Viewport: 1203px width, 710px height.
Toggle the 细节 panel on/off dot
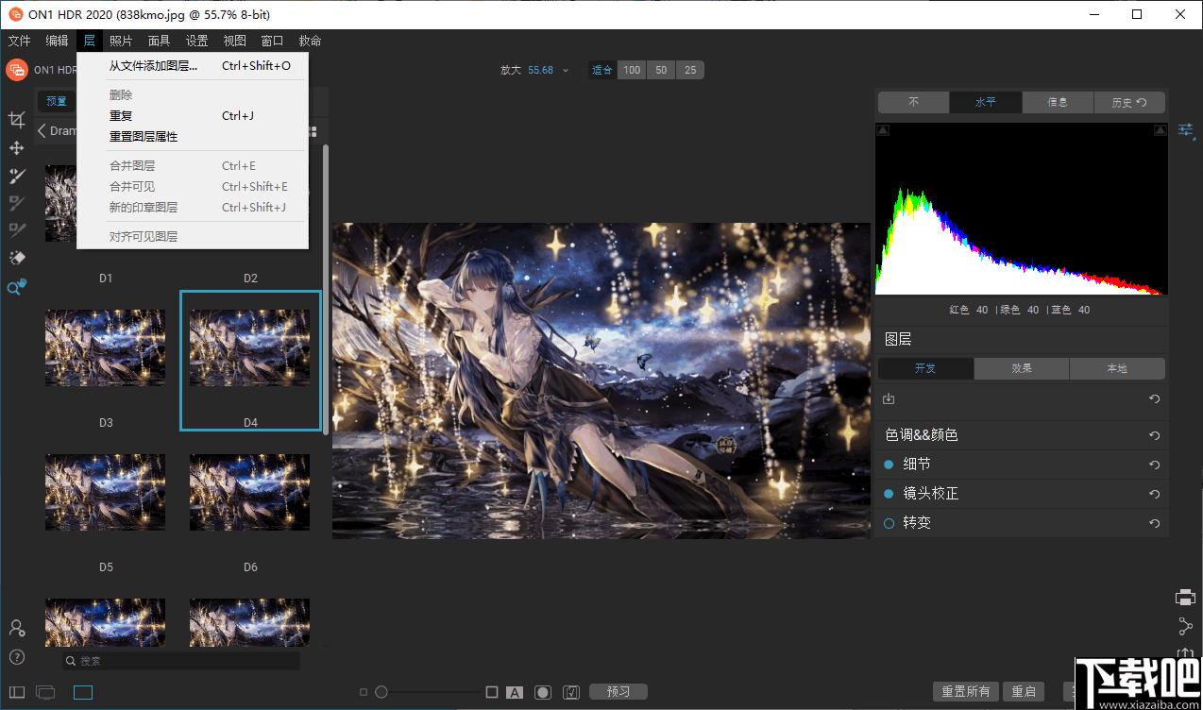pyautogui.click(x=889, y=465)
